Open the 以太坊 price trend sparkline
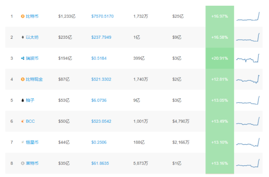 coord(248,37)
